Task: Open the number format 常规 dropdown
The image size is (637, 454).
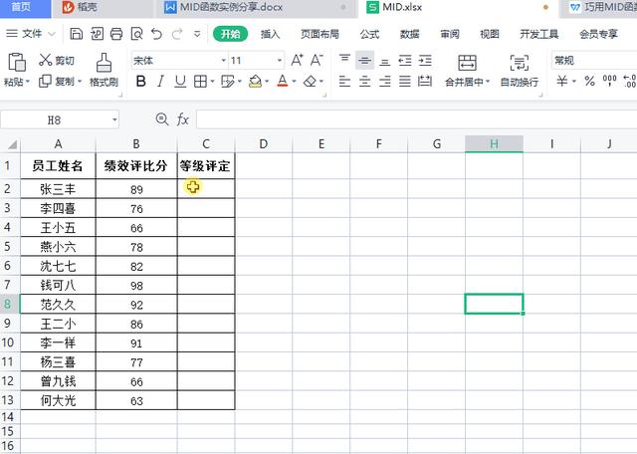Action: (x=594, y=61)
